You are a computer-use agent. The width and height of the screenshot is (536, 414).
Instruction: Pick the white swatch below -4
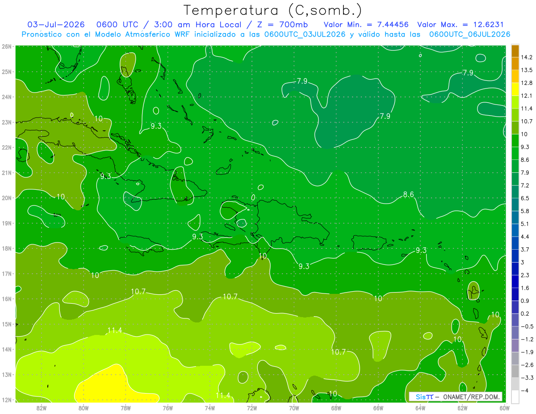[x=515, y=397]
